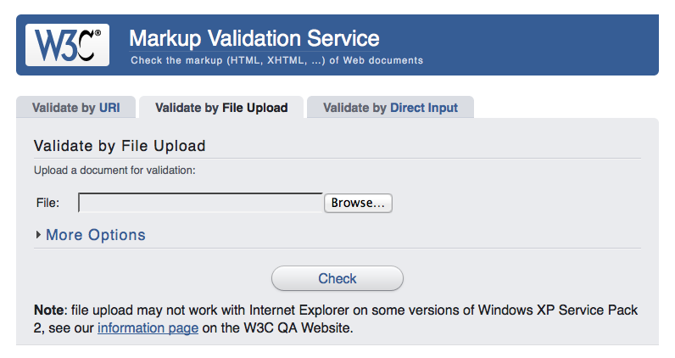Click the File path input field

pyautogui.click(x=200, y=203)
